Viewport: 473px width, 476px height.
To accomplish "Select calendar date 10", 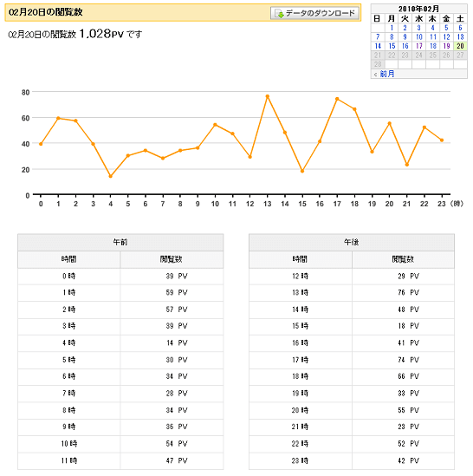I will pyautogui.click(x=419, y=37).
